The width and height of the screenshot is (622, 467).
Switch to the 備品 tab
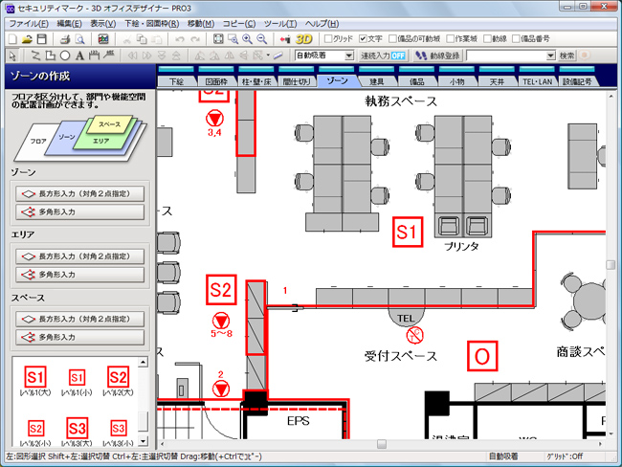pos(417,81)
